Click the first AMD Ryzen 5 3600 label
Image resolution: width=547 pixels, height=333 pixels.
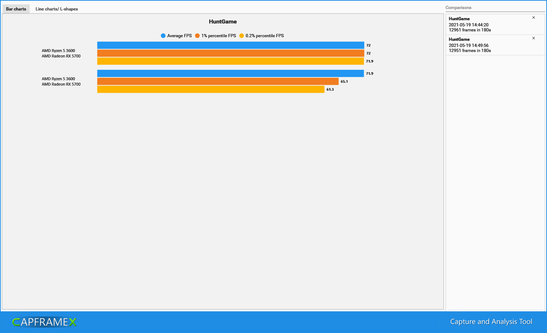point(58,51)
